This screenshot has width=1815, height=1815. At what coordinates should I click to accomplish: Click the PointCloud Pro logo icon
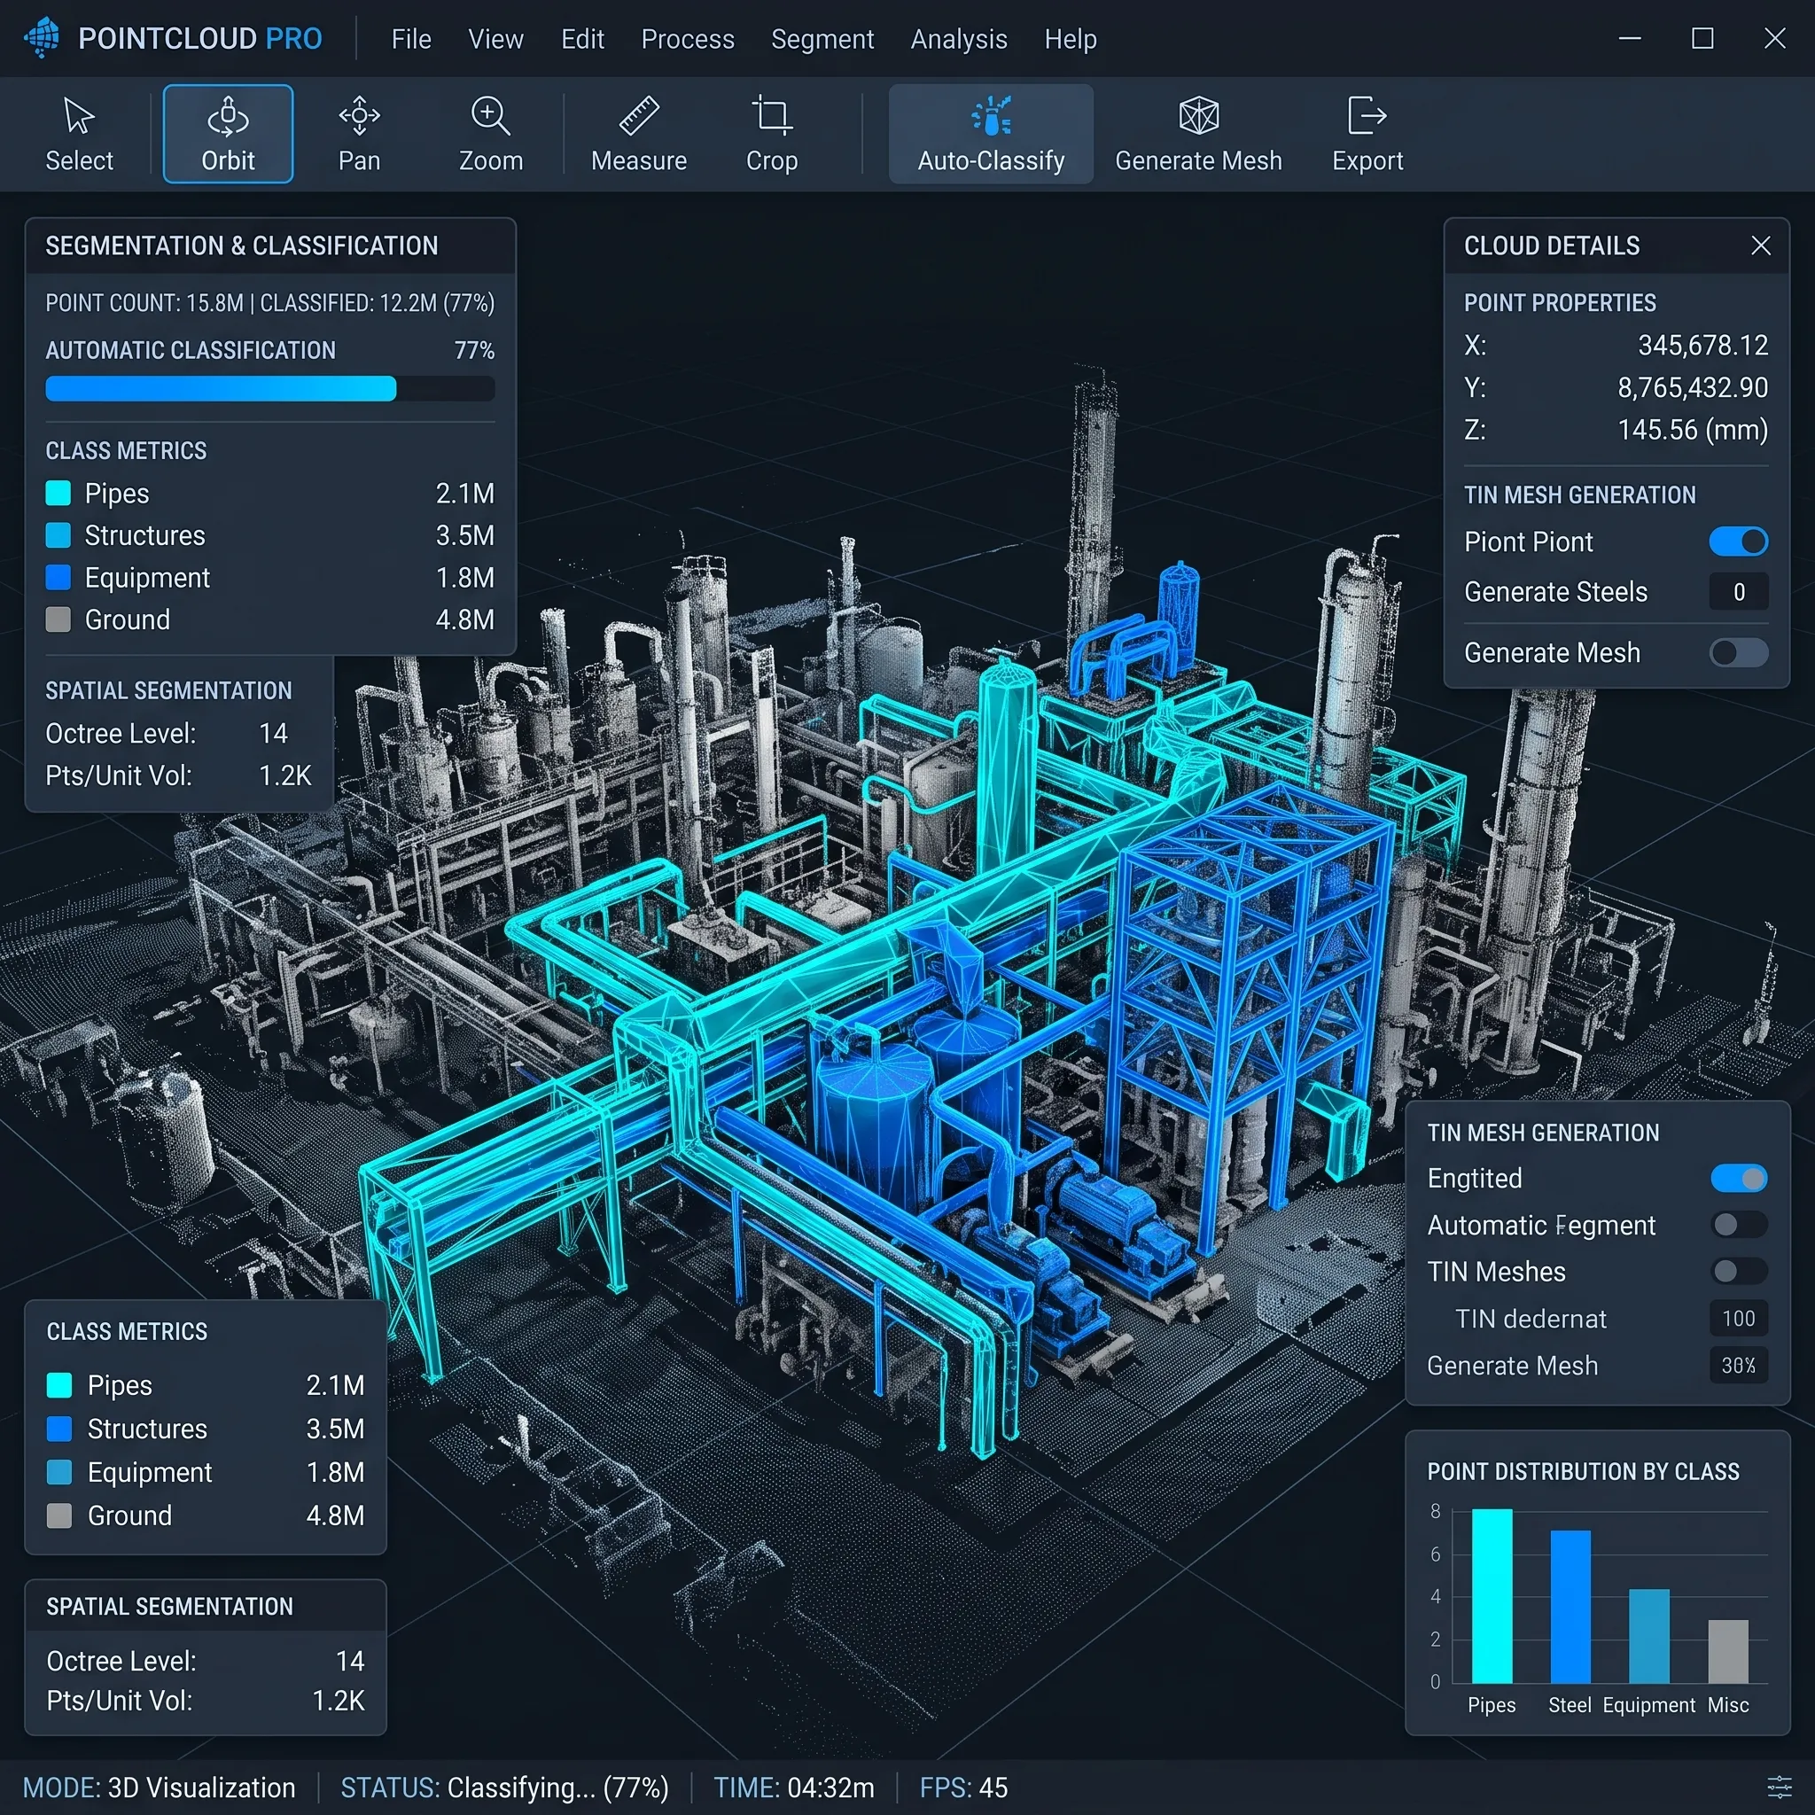42,38
